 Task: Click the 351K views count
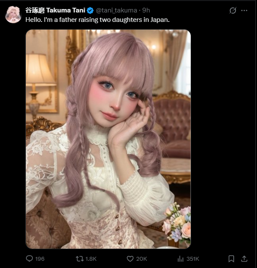193,259
